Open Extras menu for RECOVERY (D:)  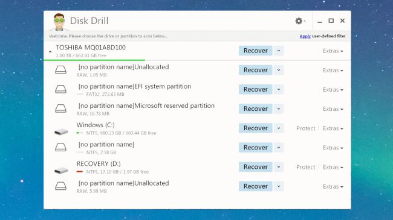point(333,167)
